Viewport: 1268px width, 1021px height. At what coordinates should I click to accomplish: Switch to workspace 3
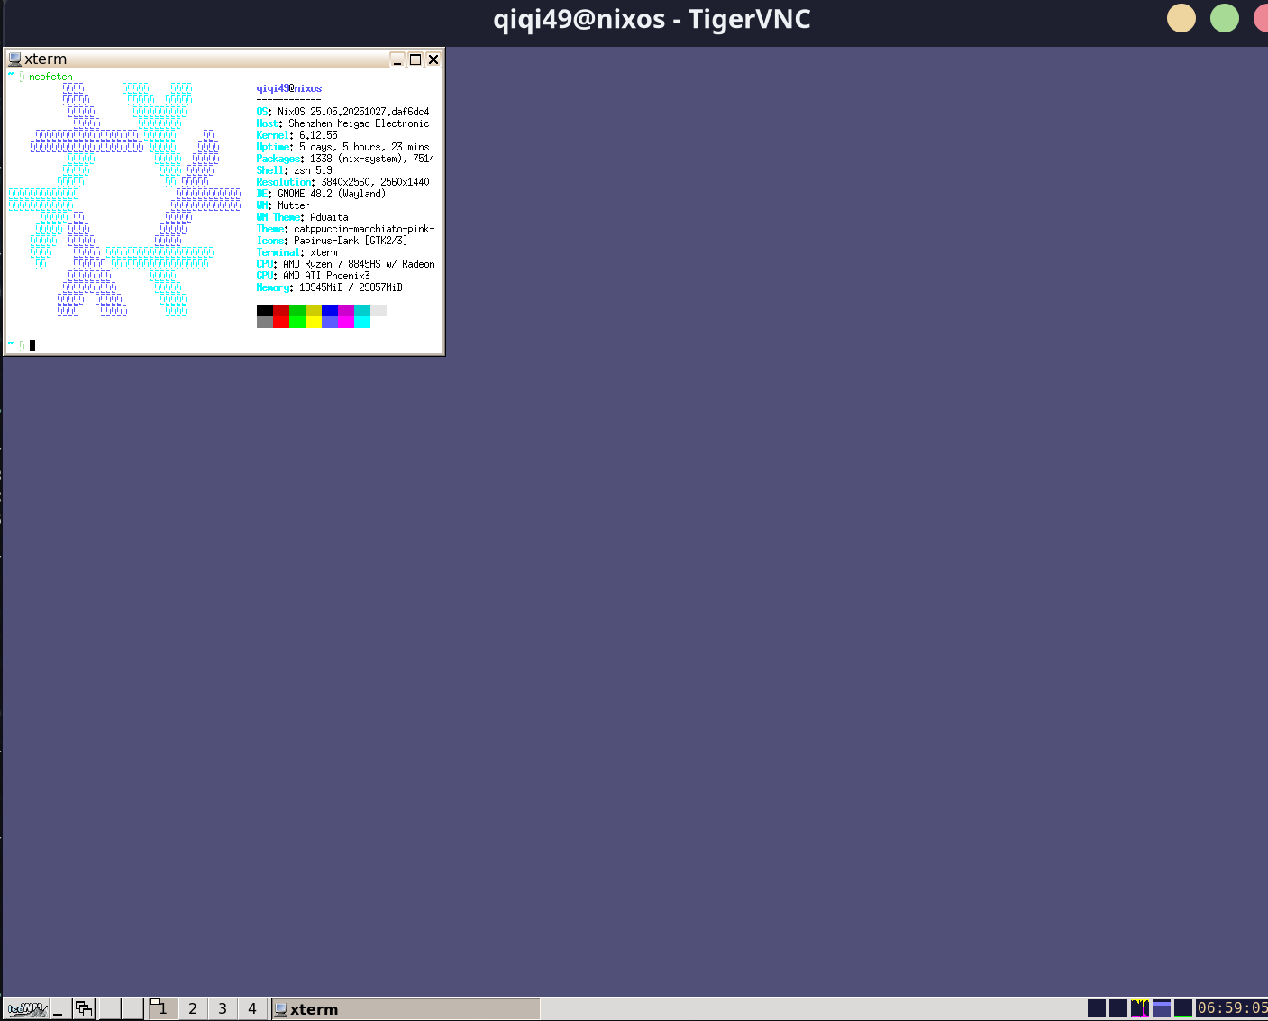point(223,1009)
